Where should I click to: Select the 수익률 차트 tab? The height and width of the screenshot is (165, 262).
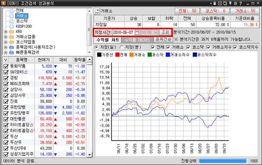(x=108, y=40)
